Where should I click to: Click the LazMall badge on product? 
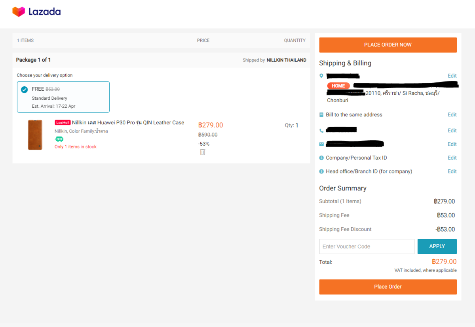63,123
